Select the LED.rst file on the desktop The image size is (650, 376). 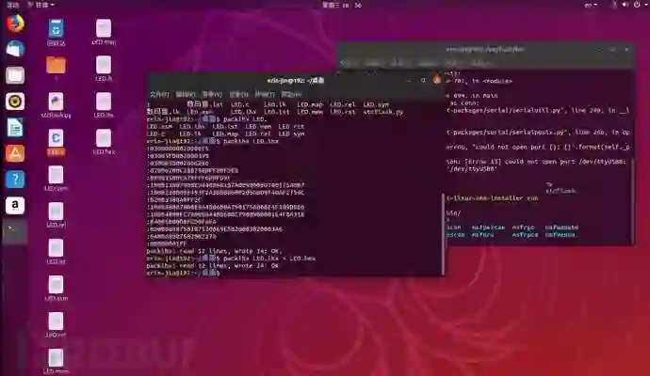[x=56, y=325]
